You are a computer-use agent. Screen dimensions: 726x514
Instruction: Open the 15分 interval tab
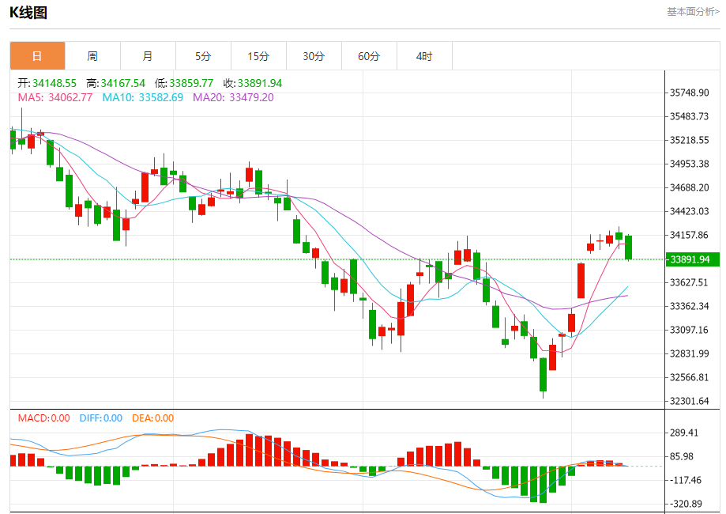pos(258,56)
